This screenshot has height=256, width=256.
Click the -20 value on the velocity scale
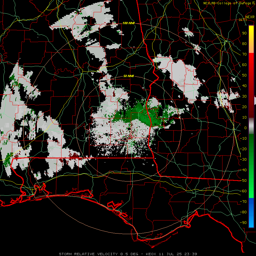243,149
